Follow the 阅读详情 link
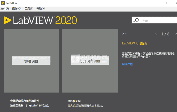177x112 pixels. point(127,64)
